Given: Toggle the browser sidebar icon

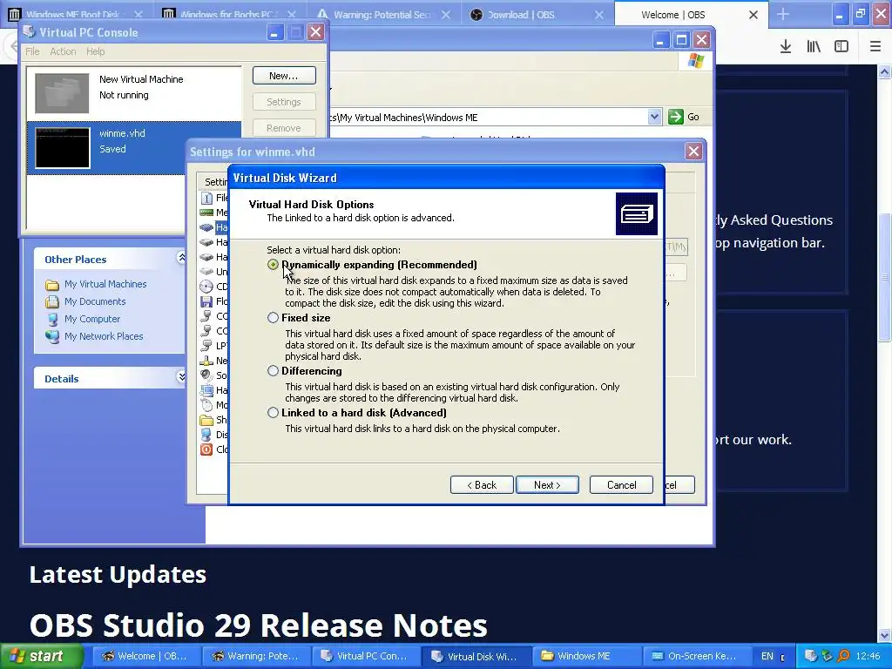Looking at the screenshot, I should (841, 47).
